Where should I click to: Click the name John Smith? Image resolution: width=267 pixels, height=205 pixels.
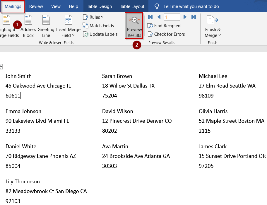pos(18,76)
